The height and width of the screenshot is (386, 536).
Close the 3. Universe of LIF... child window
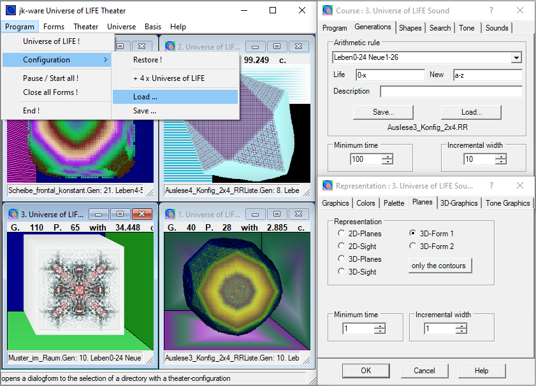[x=142, y=214]
